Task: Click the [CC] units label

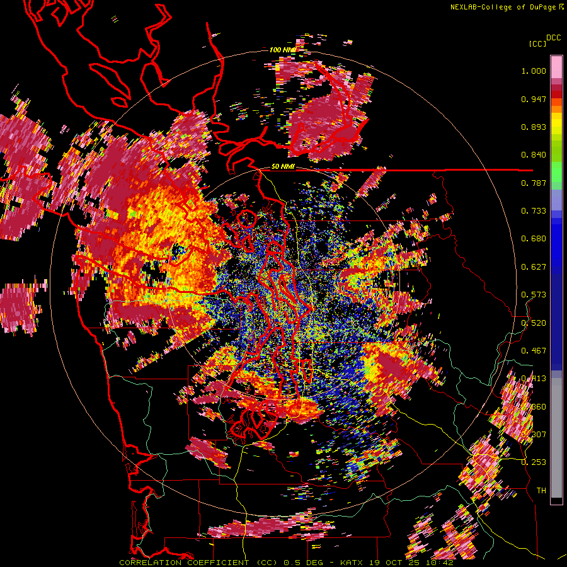Action: tap(538, 43)
